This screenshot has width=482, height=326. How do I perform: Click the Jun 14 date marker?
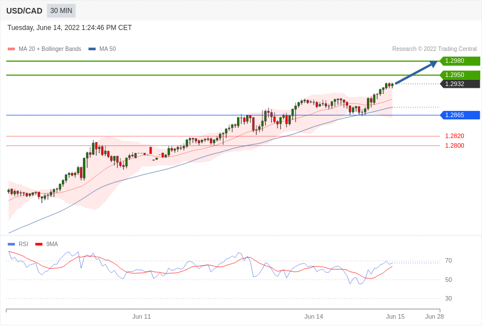coord(314,316)
